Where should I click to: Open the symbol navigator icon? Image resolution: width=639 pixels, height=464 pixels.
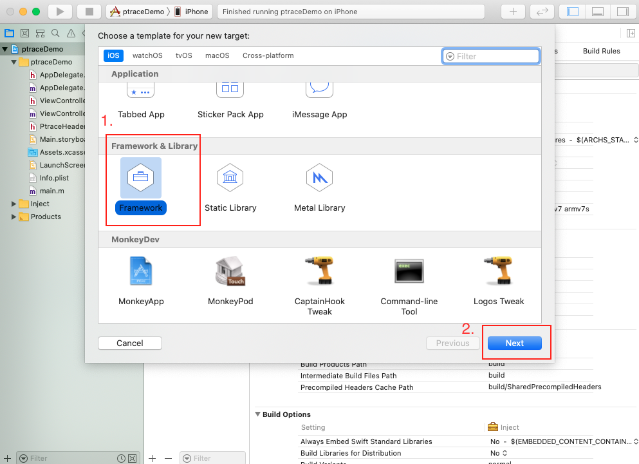(40, 34)
